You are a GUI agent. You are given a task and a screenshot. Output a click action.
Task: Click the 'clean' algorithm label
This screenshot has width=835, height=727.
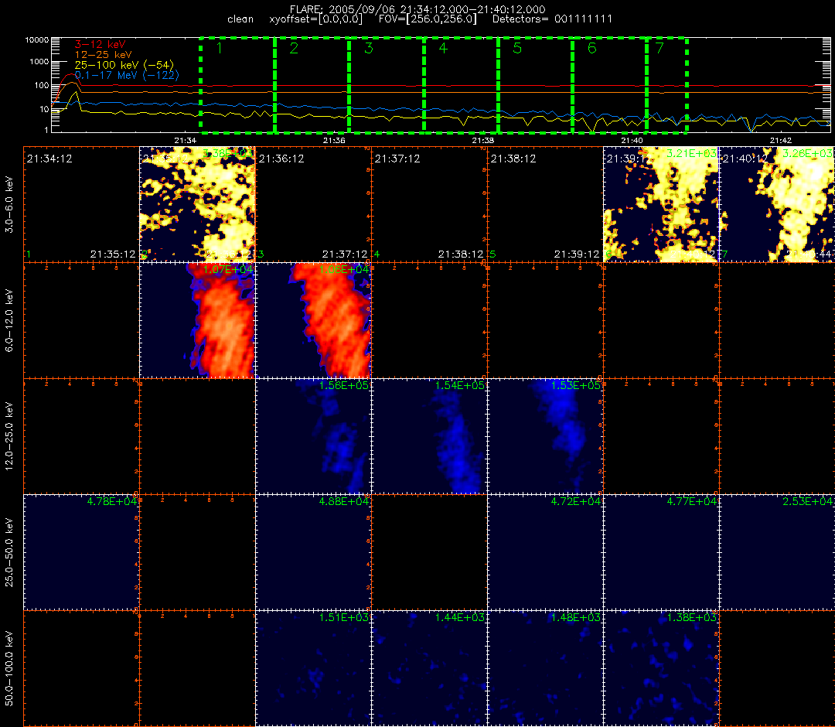pos(240,19)
